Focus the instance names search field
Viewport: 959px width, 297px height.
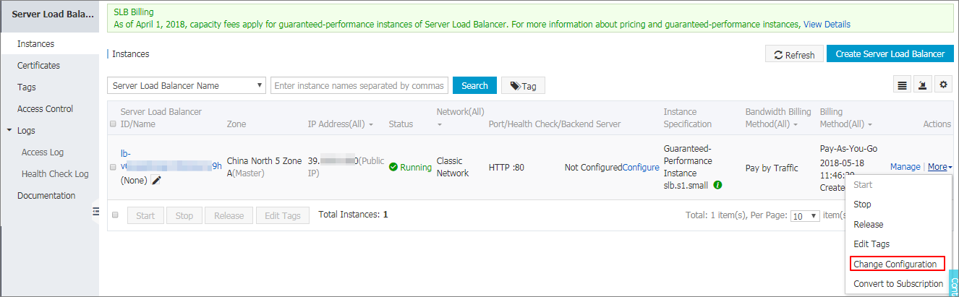[x=359, y=85]
